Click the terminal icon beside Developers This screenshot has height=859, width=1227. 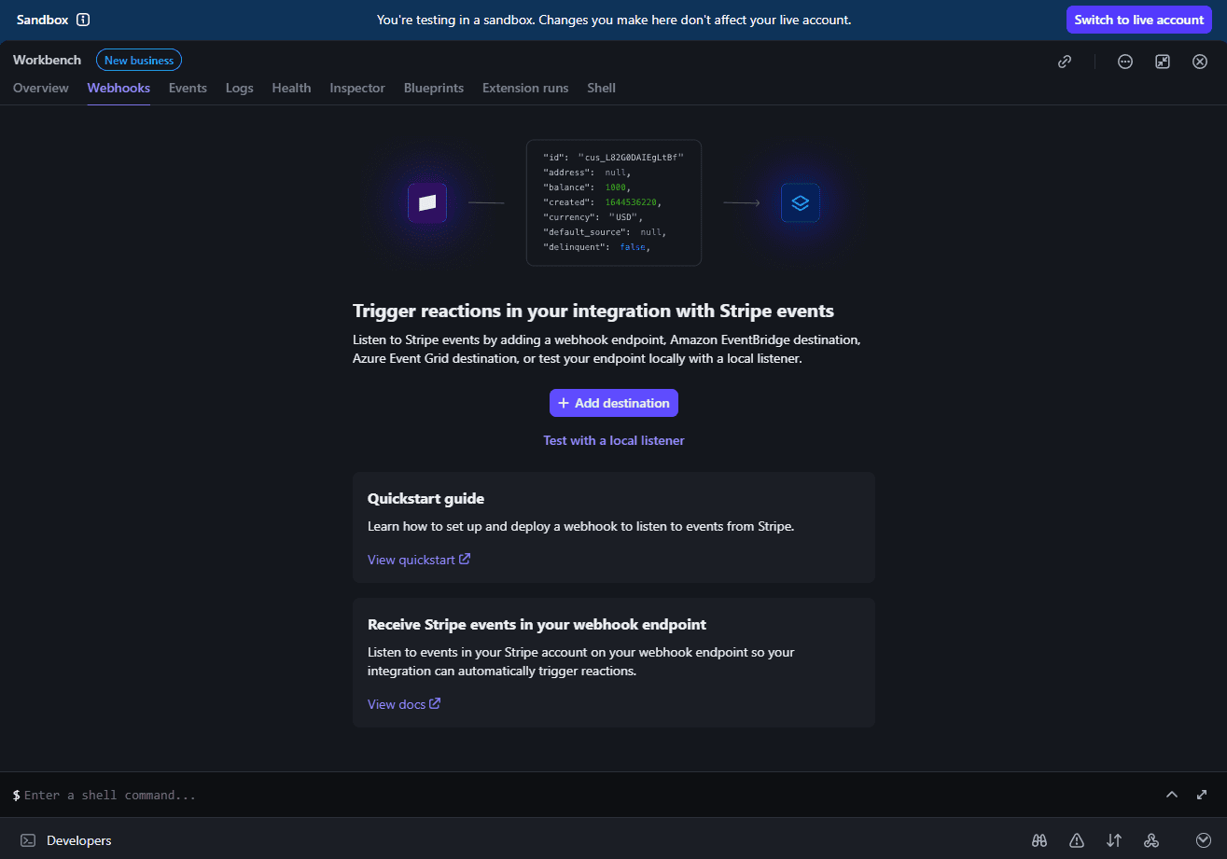[28, 840]
